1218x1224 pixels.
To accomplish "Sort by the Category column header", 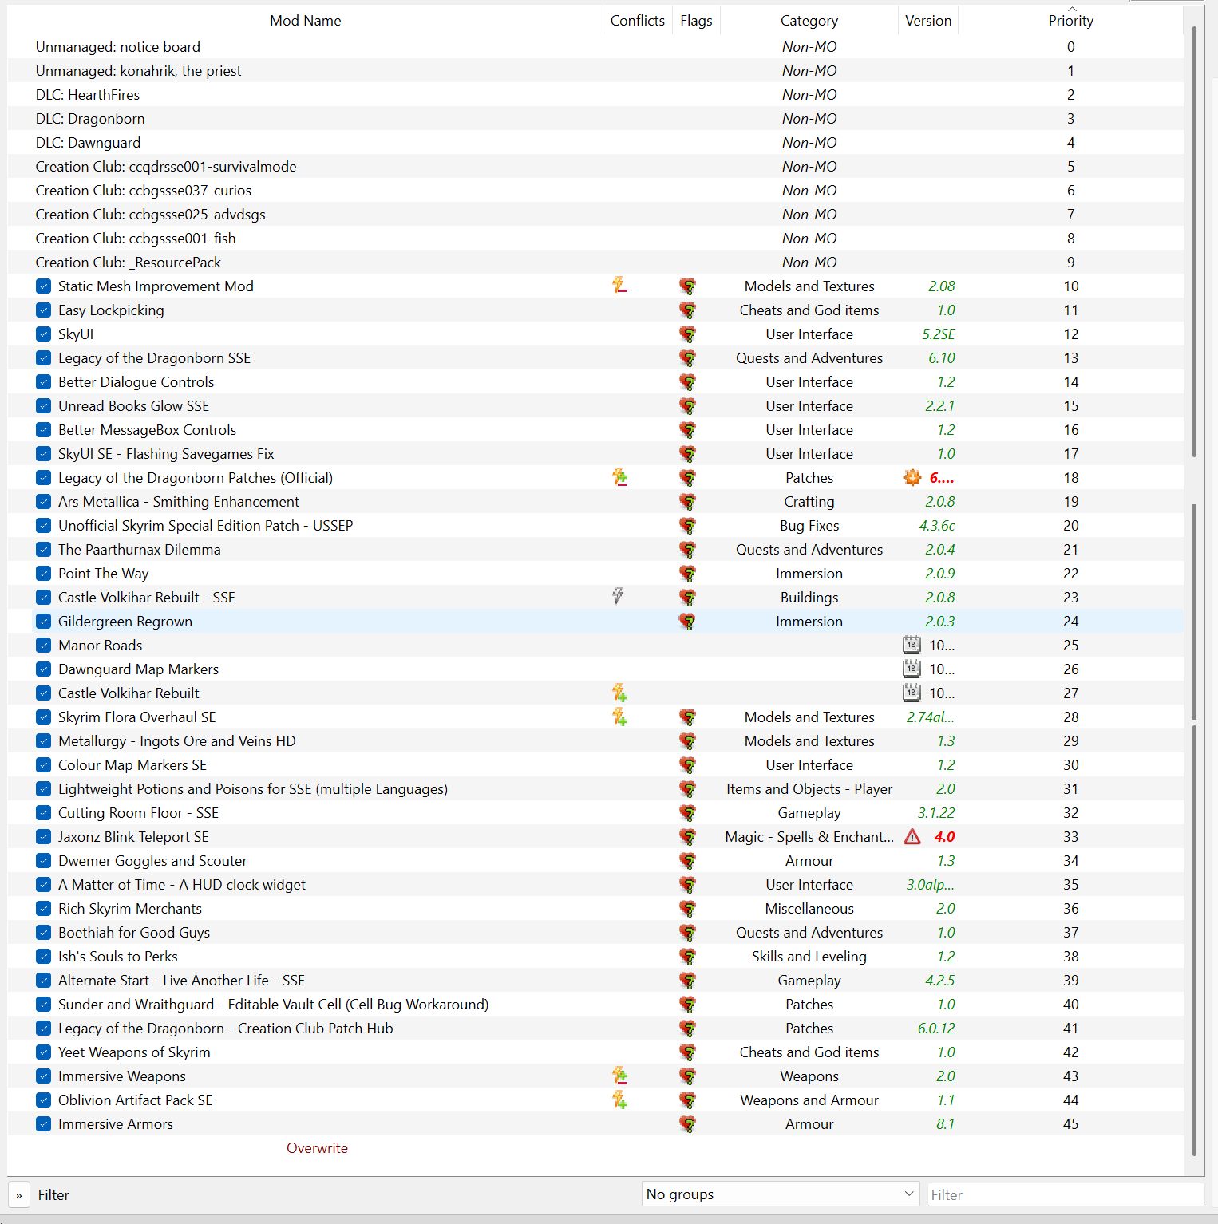I will coord(809,21).
